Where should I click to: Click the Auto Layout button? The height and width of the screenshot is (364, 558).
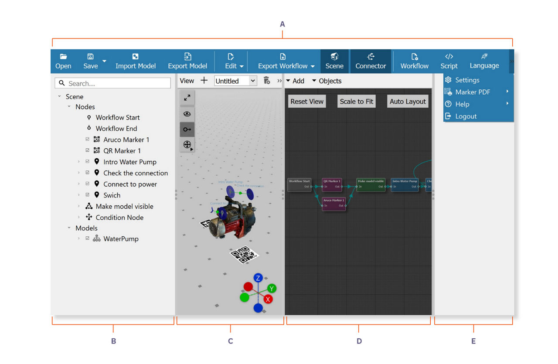click(408, 101)
